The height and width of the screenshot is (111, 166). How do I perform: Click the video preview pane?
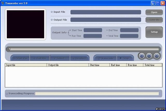[25, 24]
